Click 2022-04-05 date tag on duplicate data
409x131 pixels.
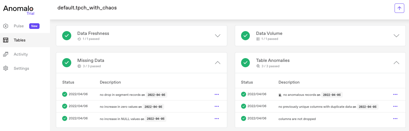point(368,107)
